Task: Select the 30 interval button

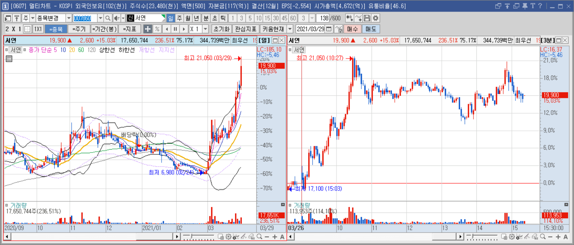Action: [x=276, y=18]
